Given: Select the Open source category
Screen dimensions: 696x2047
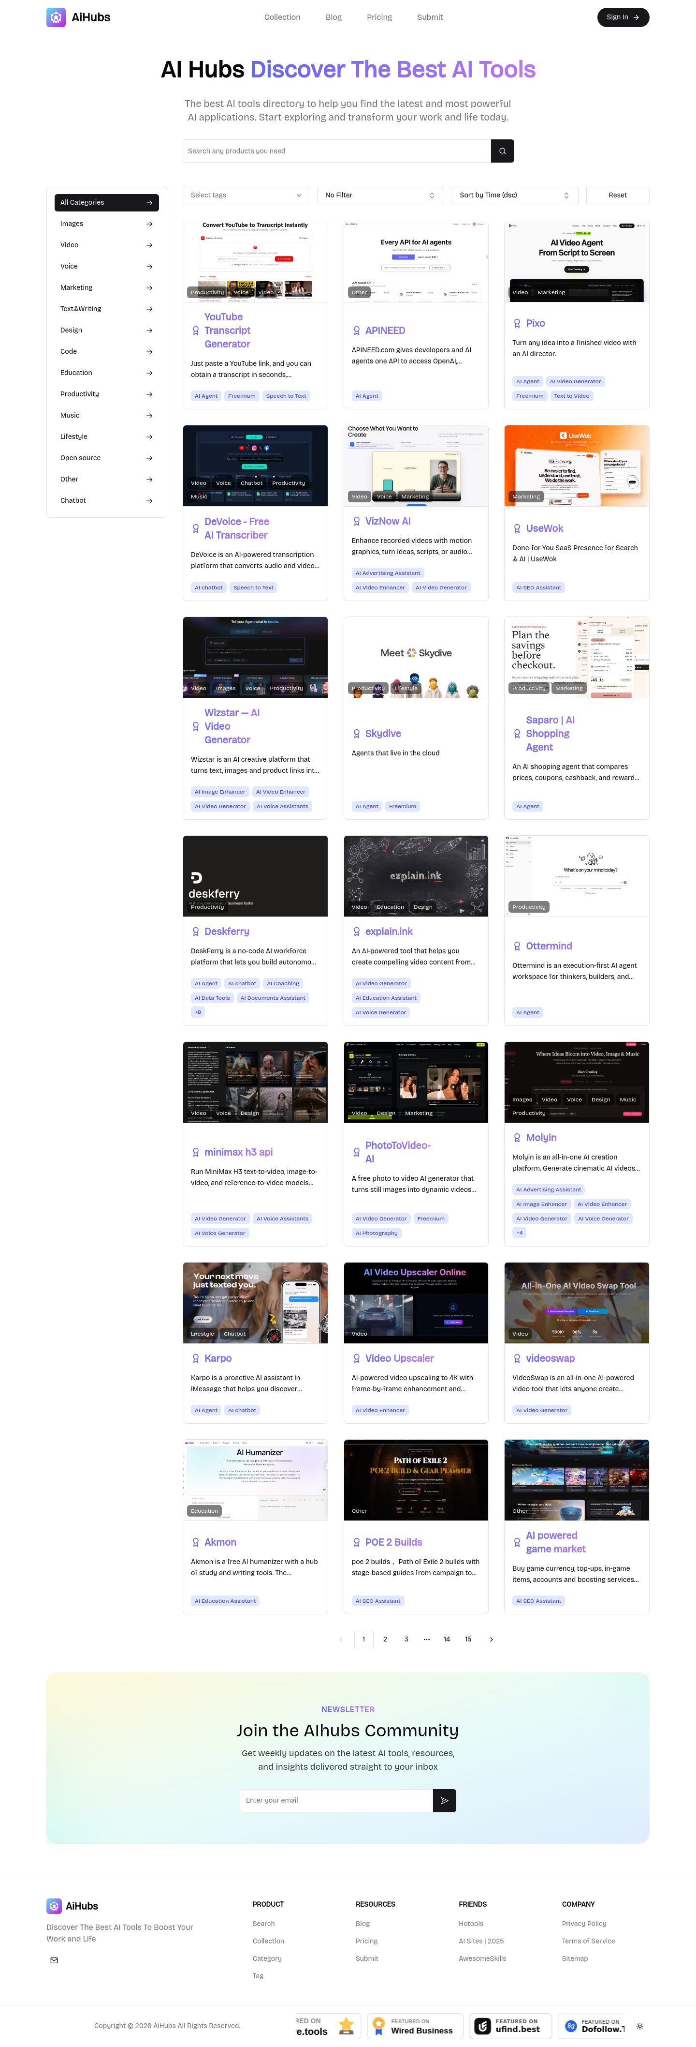Looking at the screenshot, I should click(x=106, y=458).
